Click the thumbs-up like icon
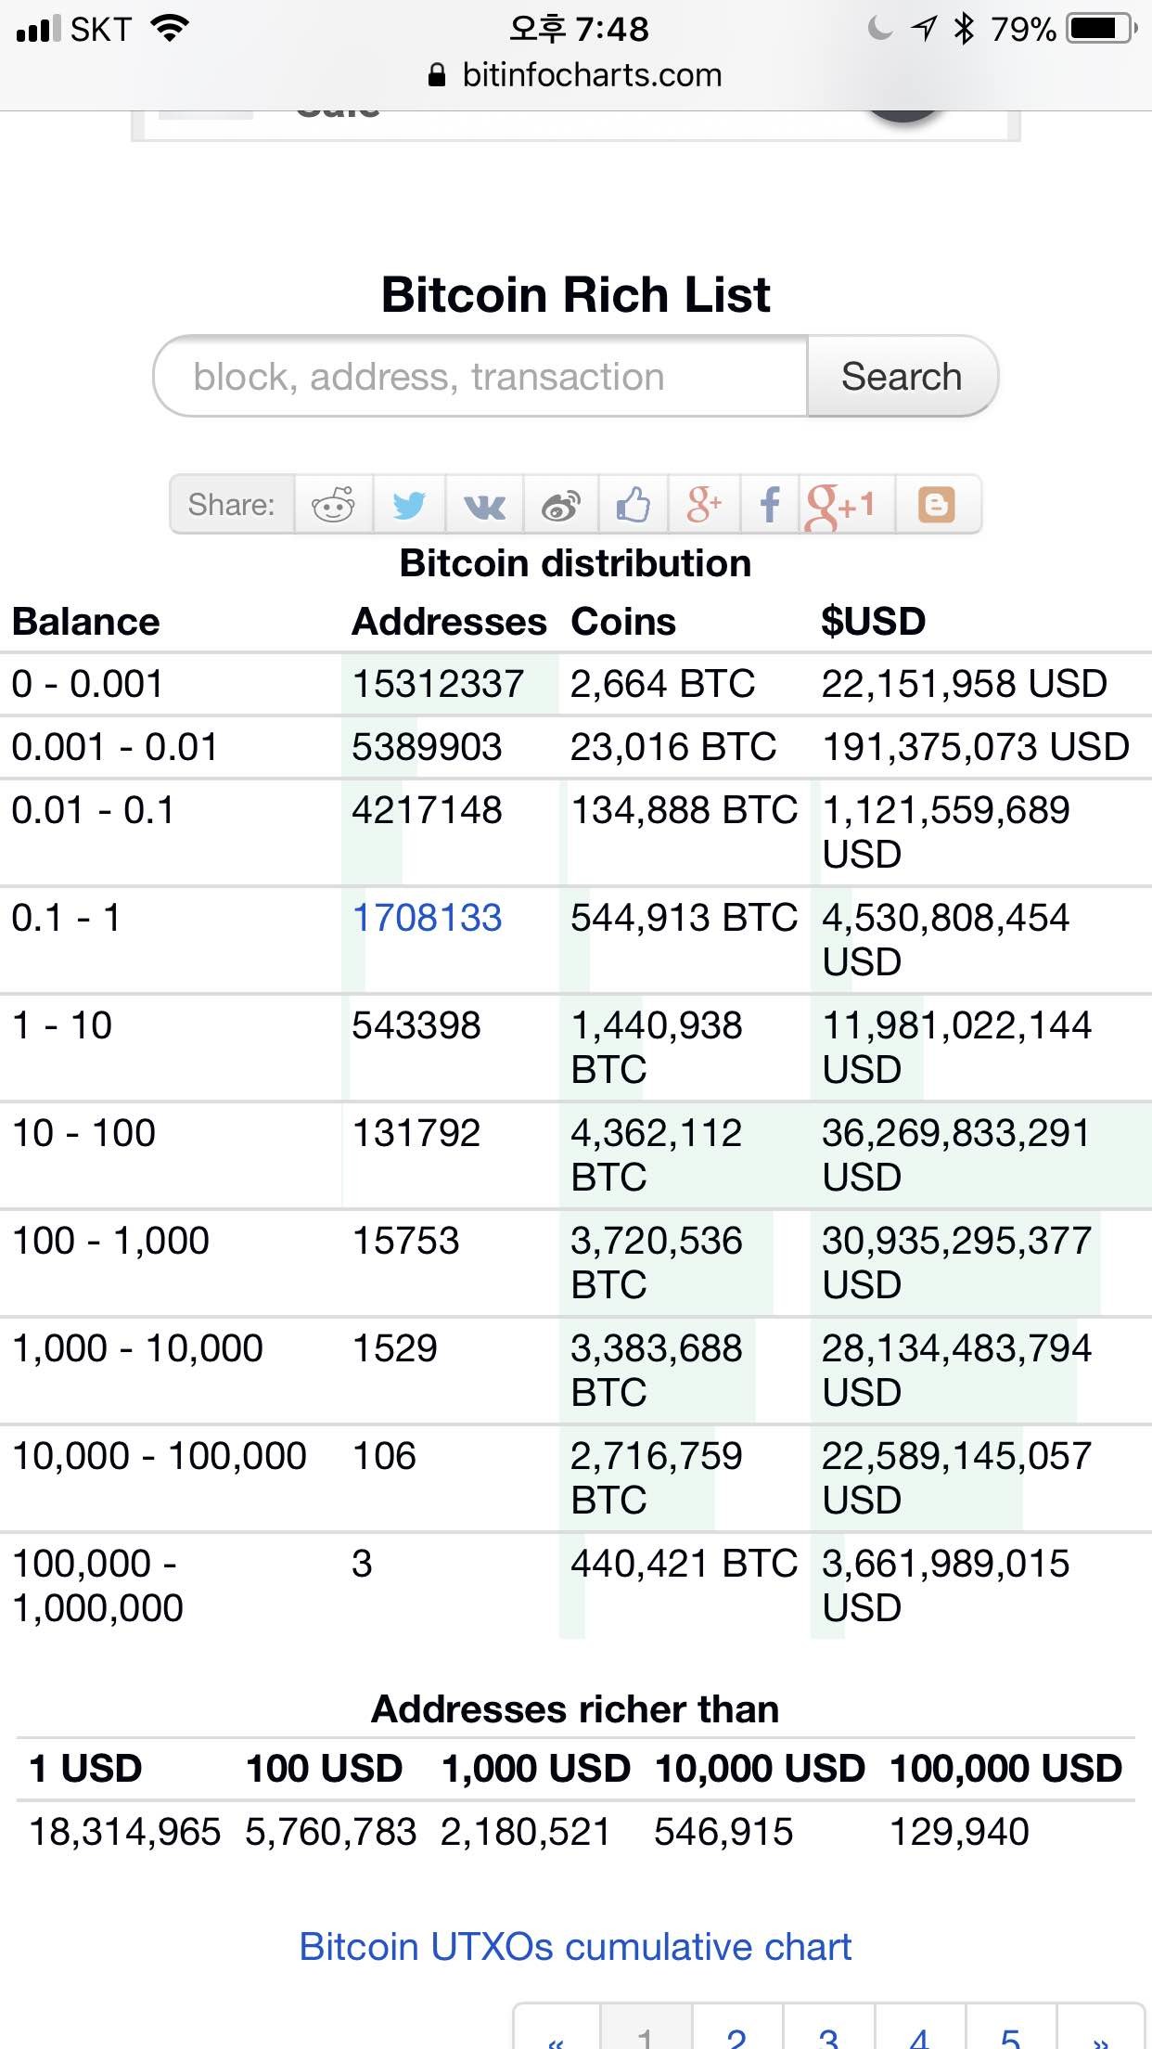This screenshot has width=1152, height=2049. click(x=634, y=505)
